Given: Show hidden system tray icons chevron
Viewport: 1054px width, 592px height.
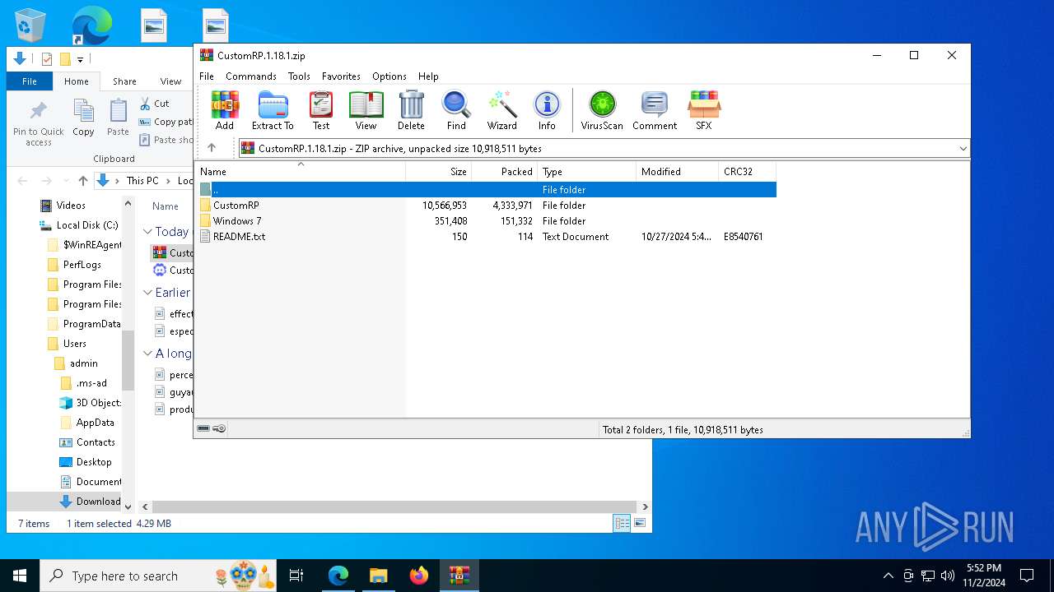Looking at the screenshot, I should [888, 576].
